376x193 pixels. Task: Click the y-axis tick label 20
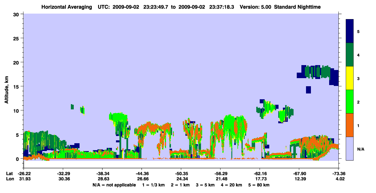(16, 62)
